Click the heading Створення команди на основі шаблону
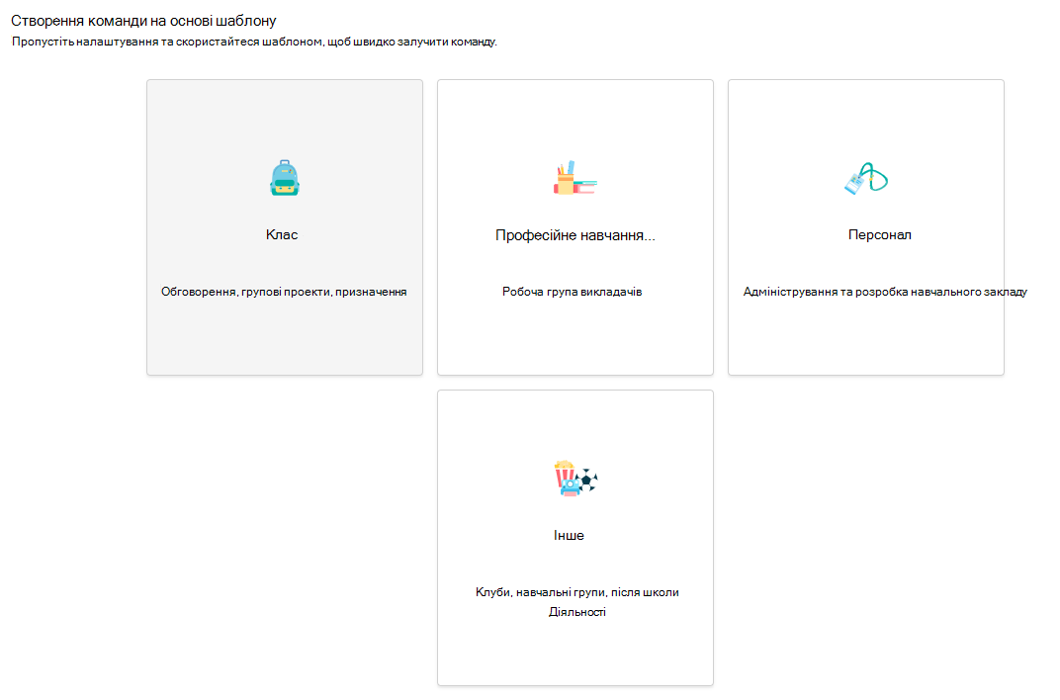 click(144, 21)
